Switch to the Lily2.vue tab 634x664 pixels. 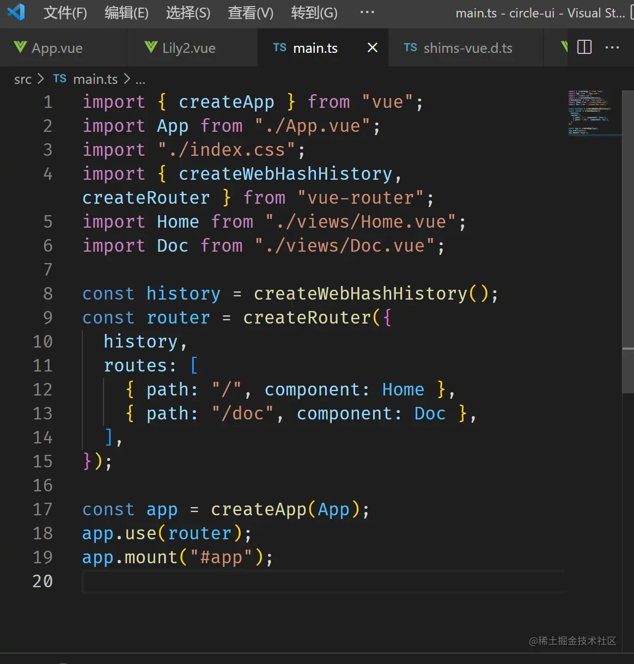tap(192, 48)
